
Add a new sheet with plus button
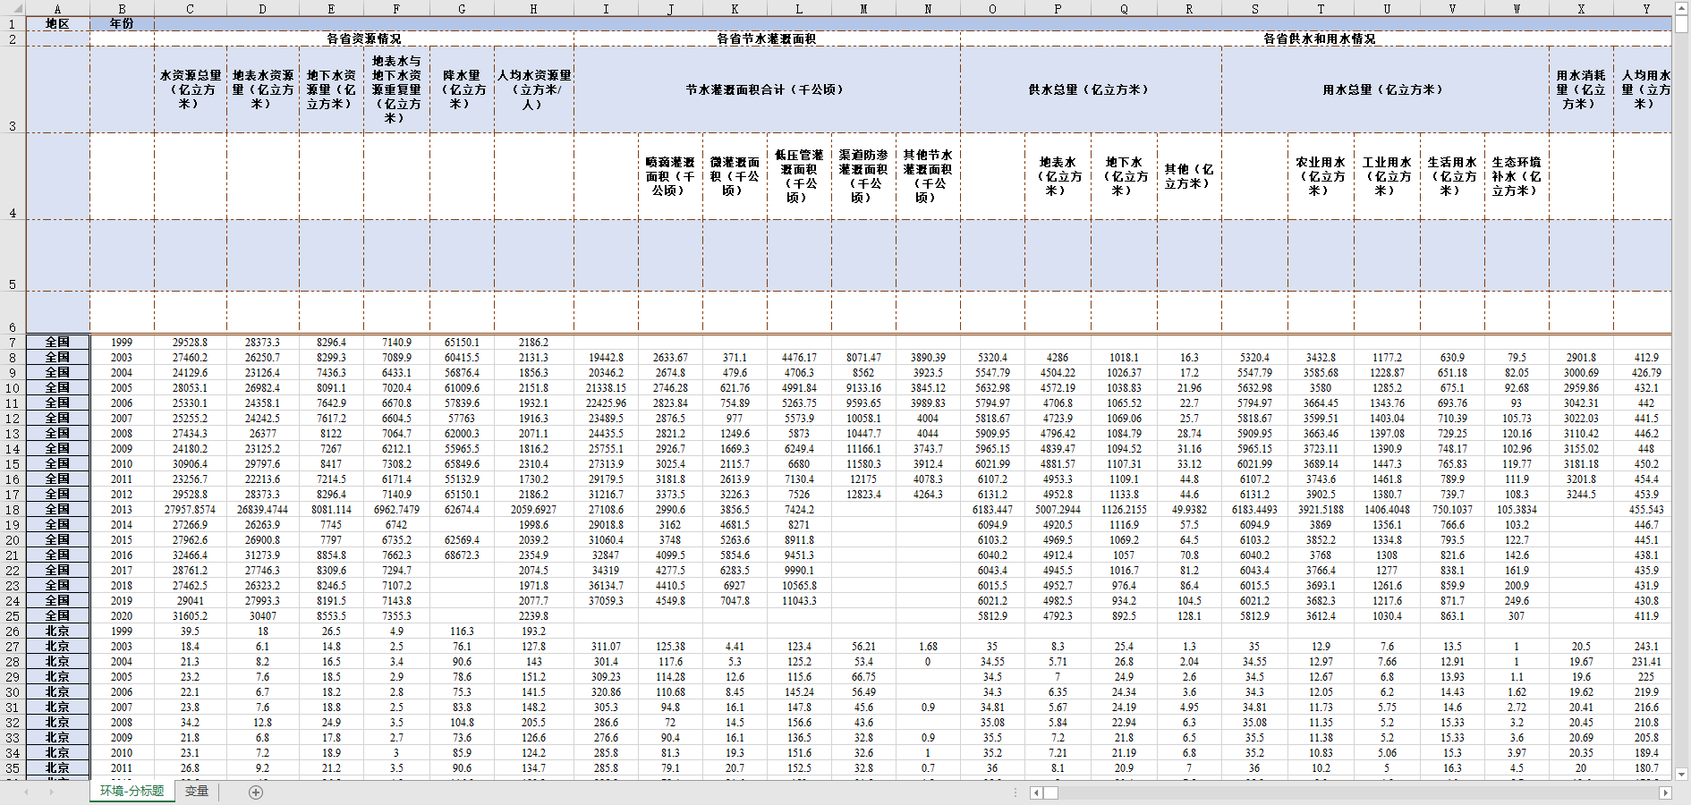click(x=256, y=792)
